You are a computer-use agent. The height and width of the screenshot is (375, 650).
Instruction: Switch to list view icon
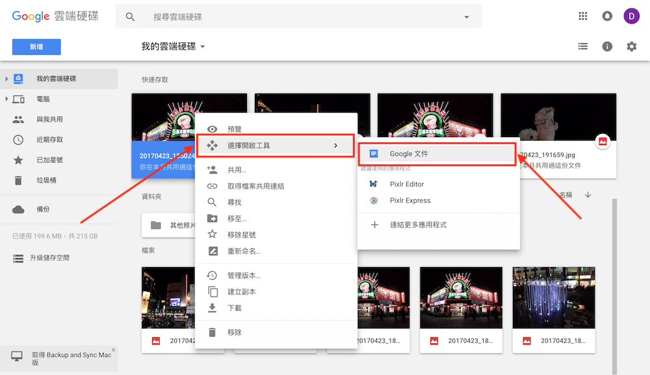(583, 47)
